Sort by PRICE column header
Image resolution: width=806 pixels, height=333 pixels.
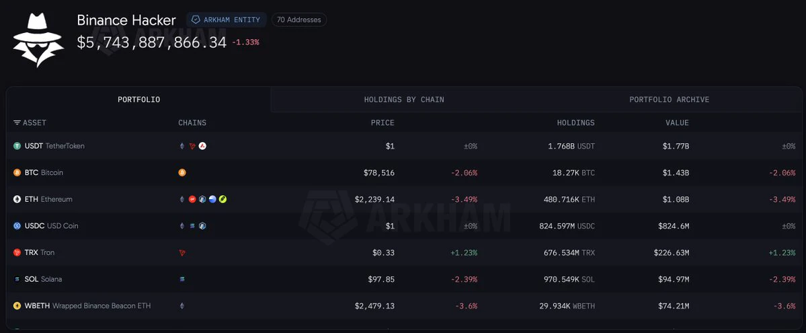pyautogui.click(x=383, y=122)
